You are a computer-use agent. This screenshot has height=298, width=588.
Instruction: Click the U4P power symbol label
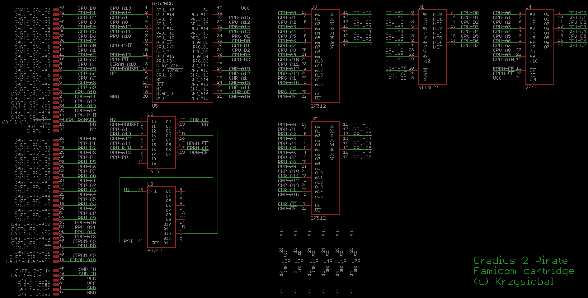pyautogui.click(x=328, y=261)
